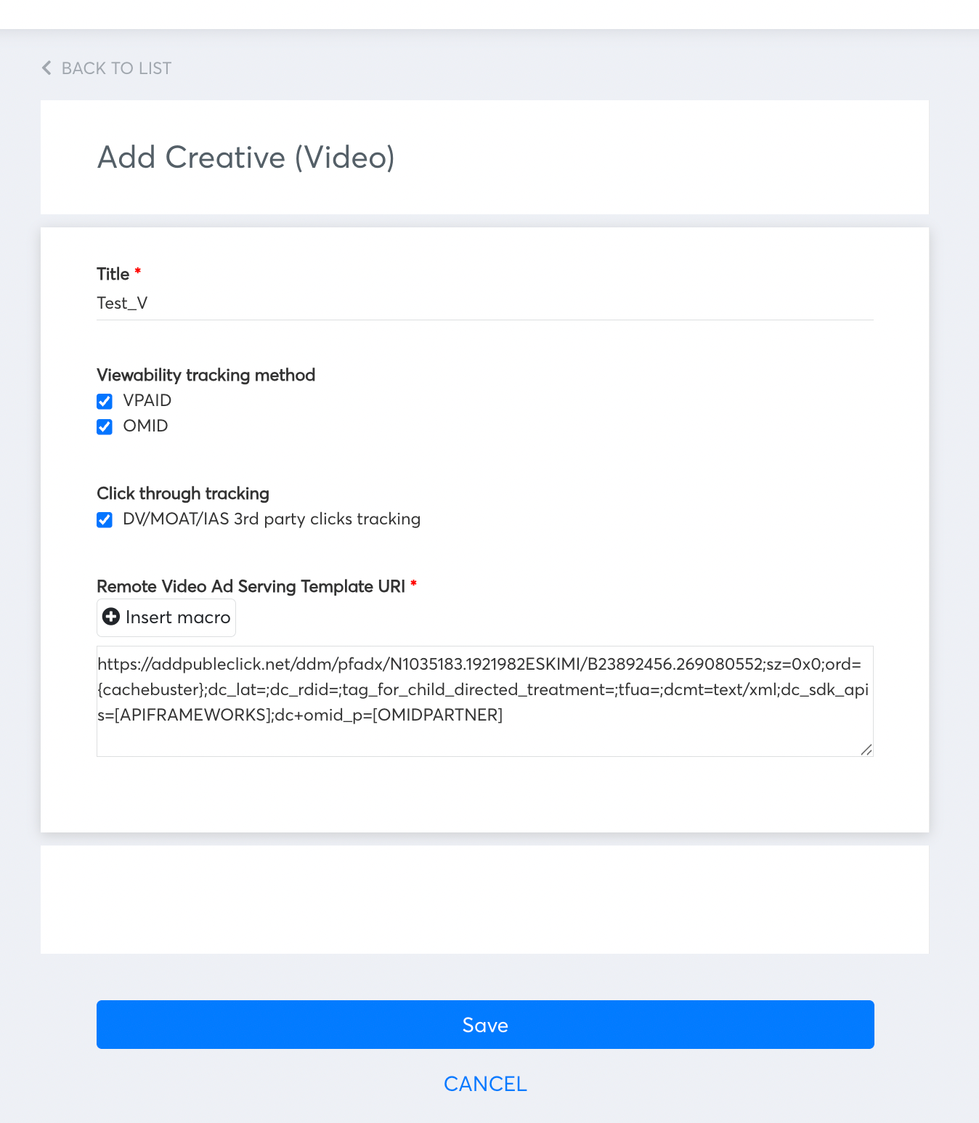979x1123 pixels.
Task: Click the Remote Video Ad Serving Template URI label
Action: point(251,587)
